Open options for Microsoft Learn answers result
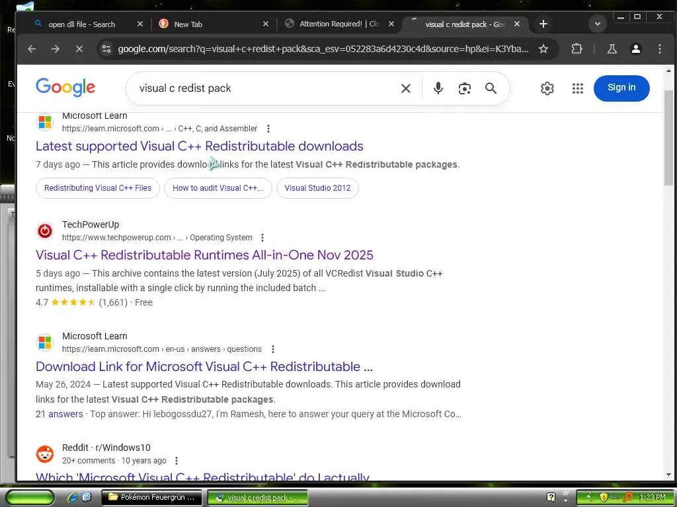 coord(272,349)
